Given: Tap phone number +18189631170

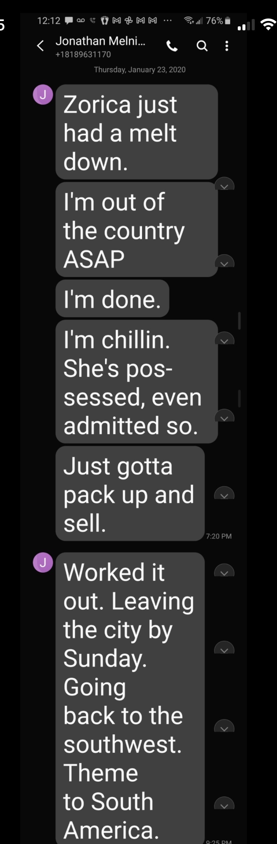Looking at the screenshot, I should coord(83,54).
